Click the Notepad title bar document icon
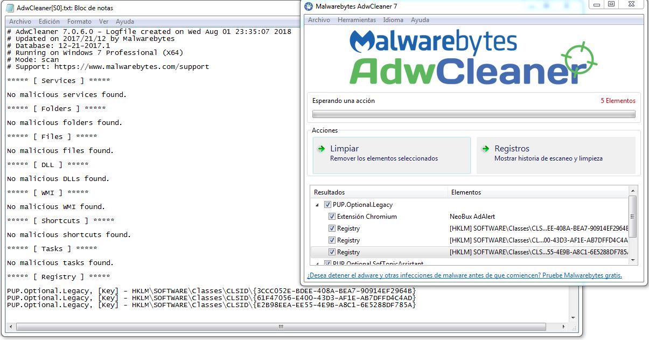 pyautogui.click(x=10, y=8)
